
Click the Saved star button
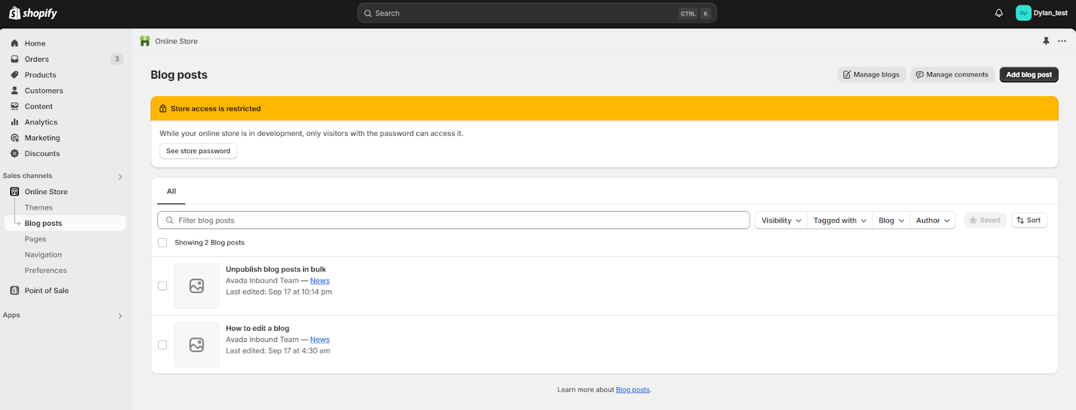[985, 220]
